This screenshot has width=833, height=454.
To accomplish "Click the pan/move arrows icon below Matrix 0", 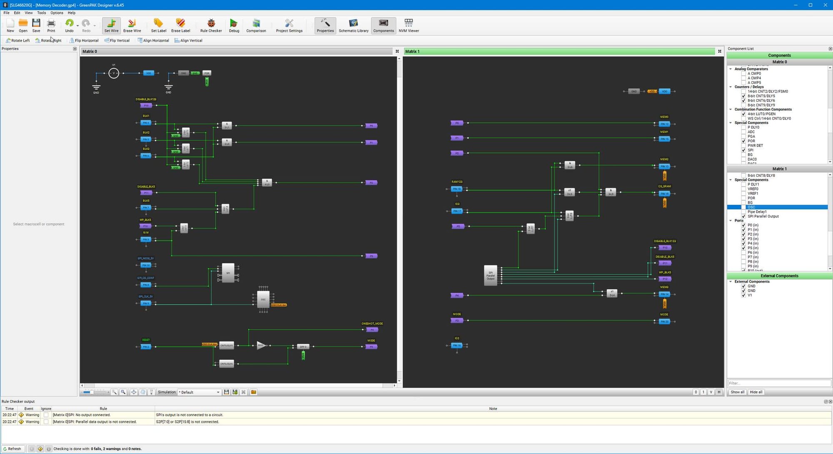I will (x=134, y=392).
